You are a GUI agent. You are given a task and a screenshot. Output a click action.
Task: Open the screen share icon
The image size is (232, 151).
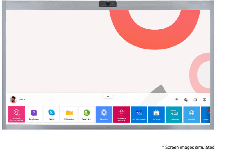[204, 100]
